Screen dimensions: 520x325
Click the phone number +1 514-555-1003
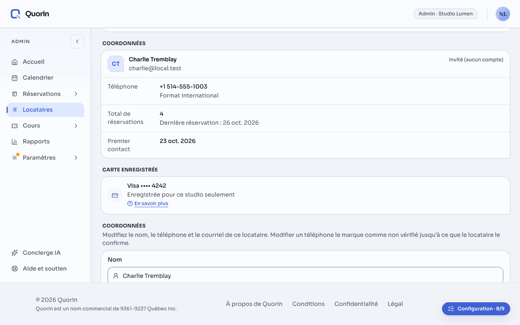(184, 87)
